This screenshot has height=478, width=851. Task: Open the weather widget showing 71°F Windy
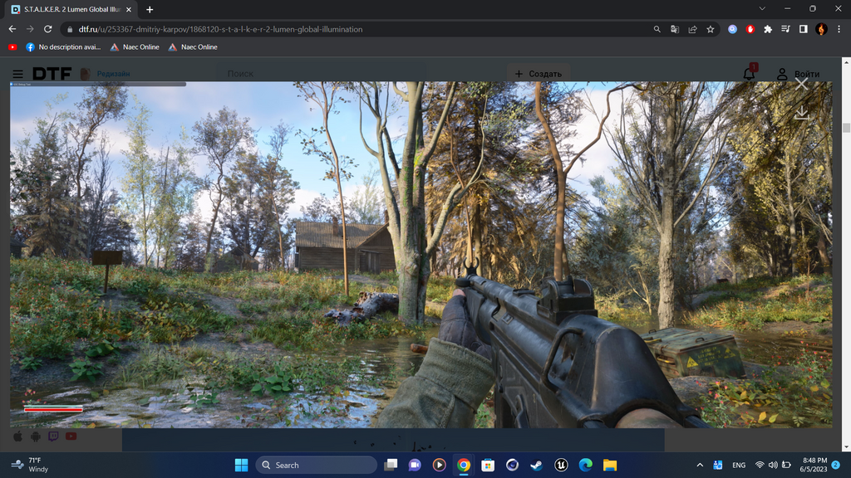[31, 465]
